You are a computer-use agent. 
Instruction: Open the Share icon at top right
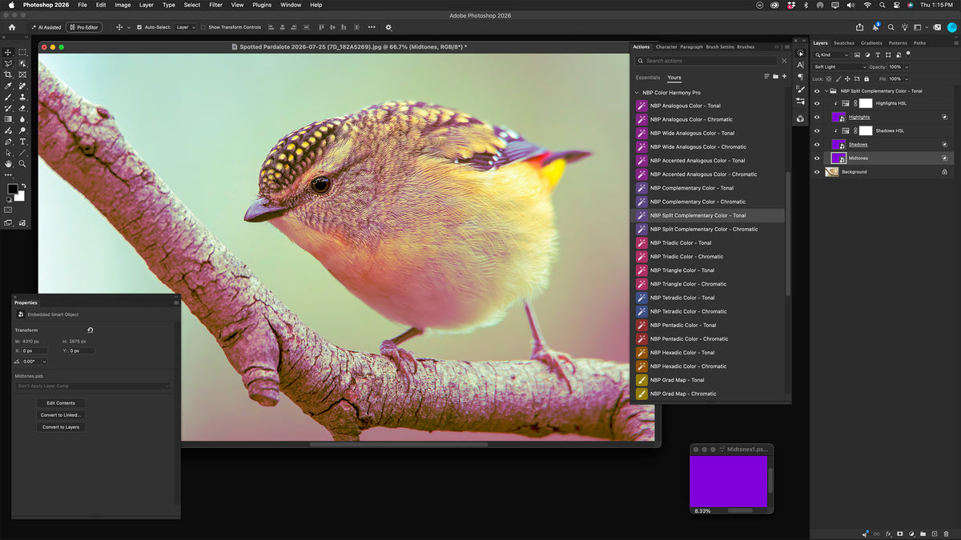click(x=860, y=27)
